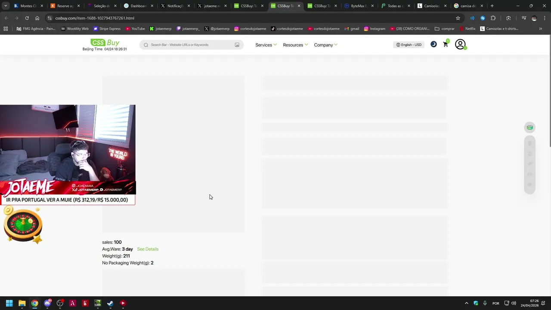Expand the Company menu
The height and width of the screenshot is (310, 551).
point(325,45)
